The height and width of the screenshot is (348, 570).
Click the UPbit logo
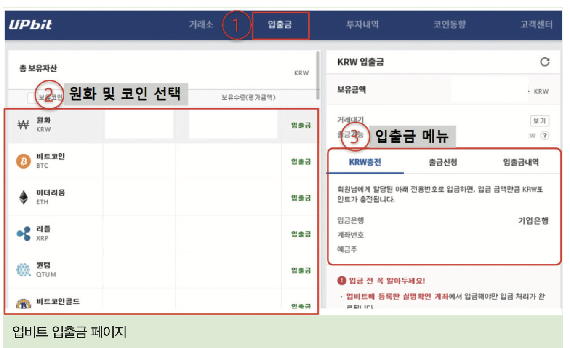(29, 24)
